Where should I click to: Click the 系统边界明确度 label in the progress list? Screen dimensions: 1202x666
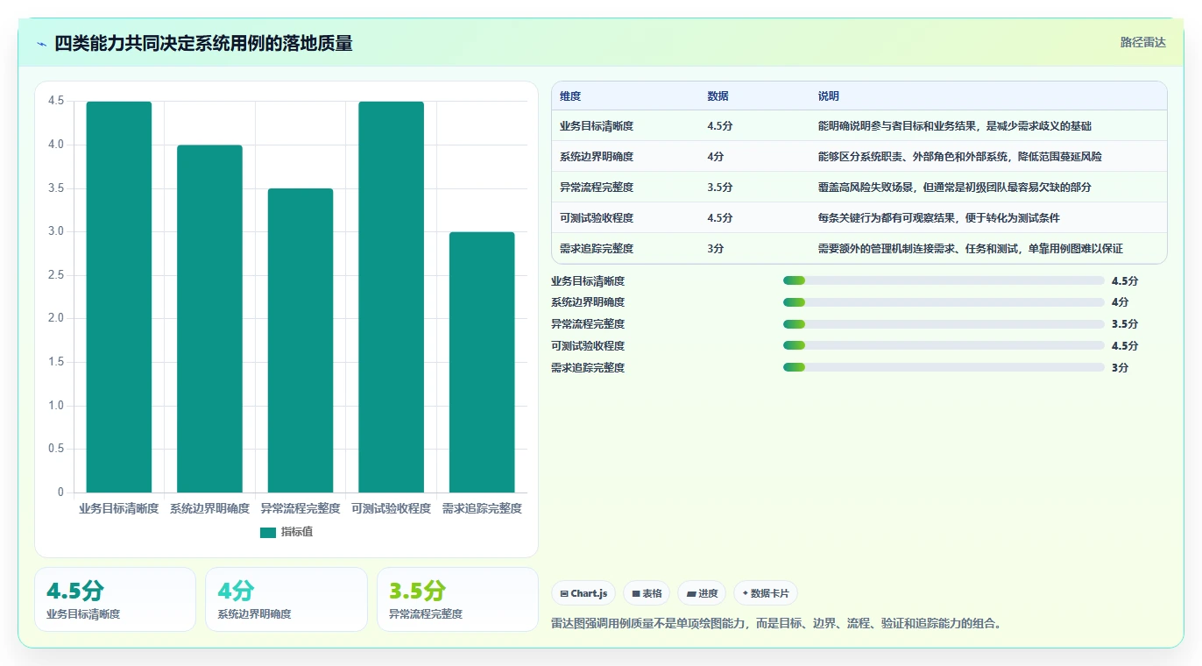[588, 302]
